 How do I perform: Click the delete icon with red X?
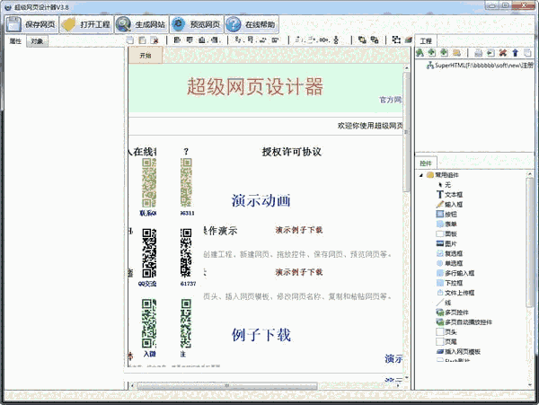[155, 40]
